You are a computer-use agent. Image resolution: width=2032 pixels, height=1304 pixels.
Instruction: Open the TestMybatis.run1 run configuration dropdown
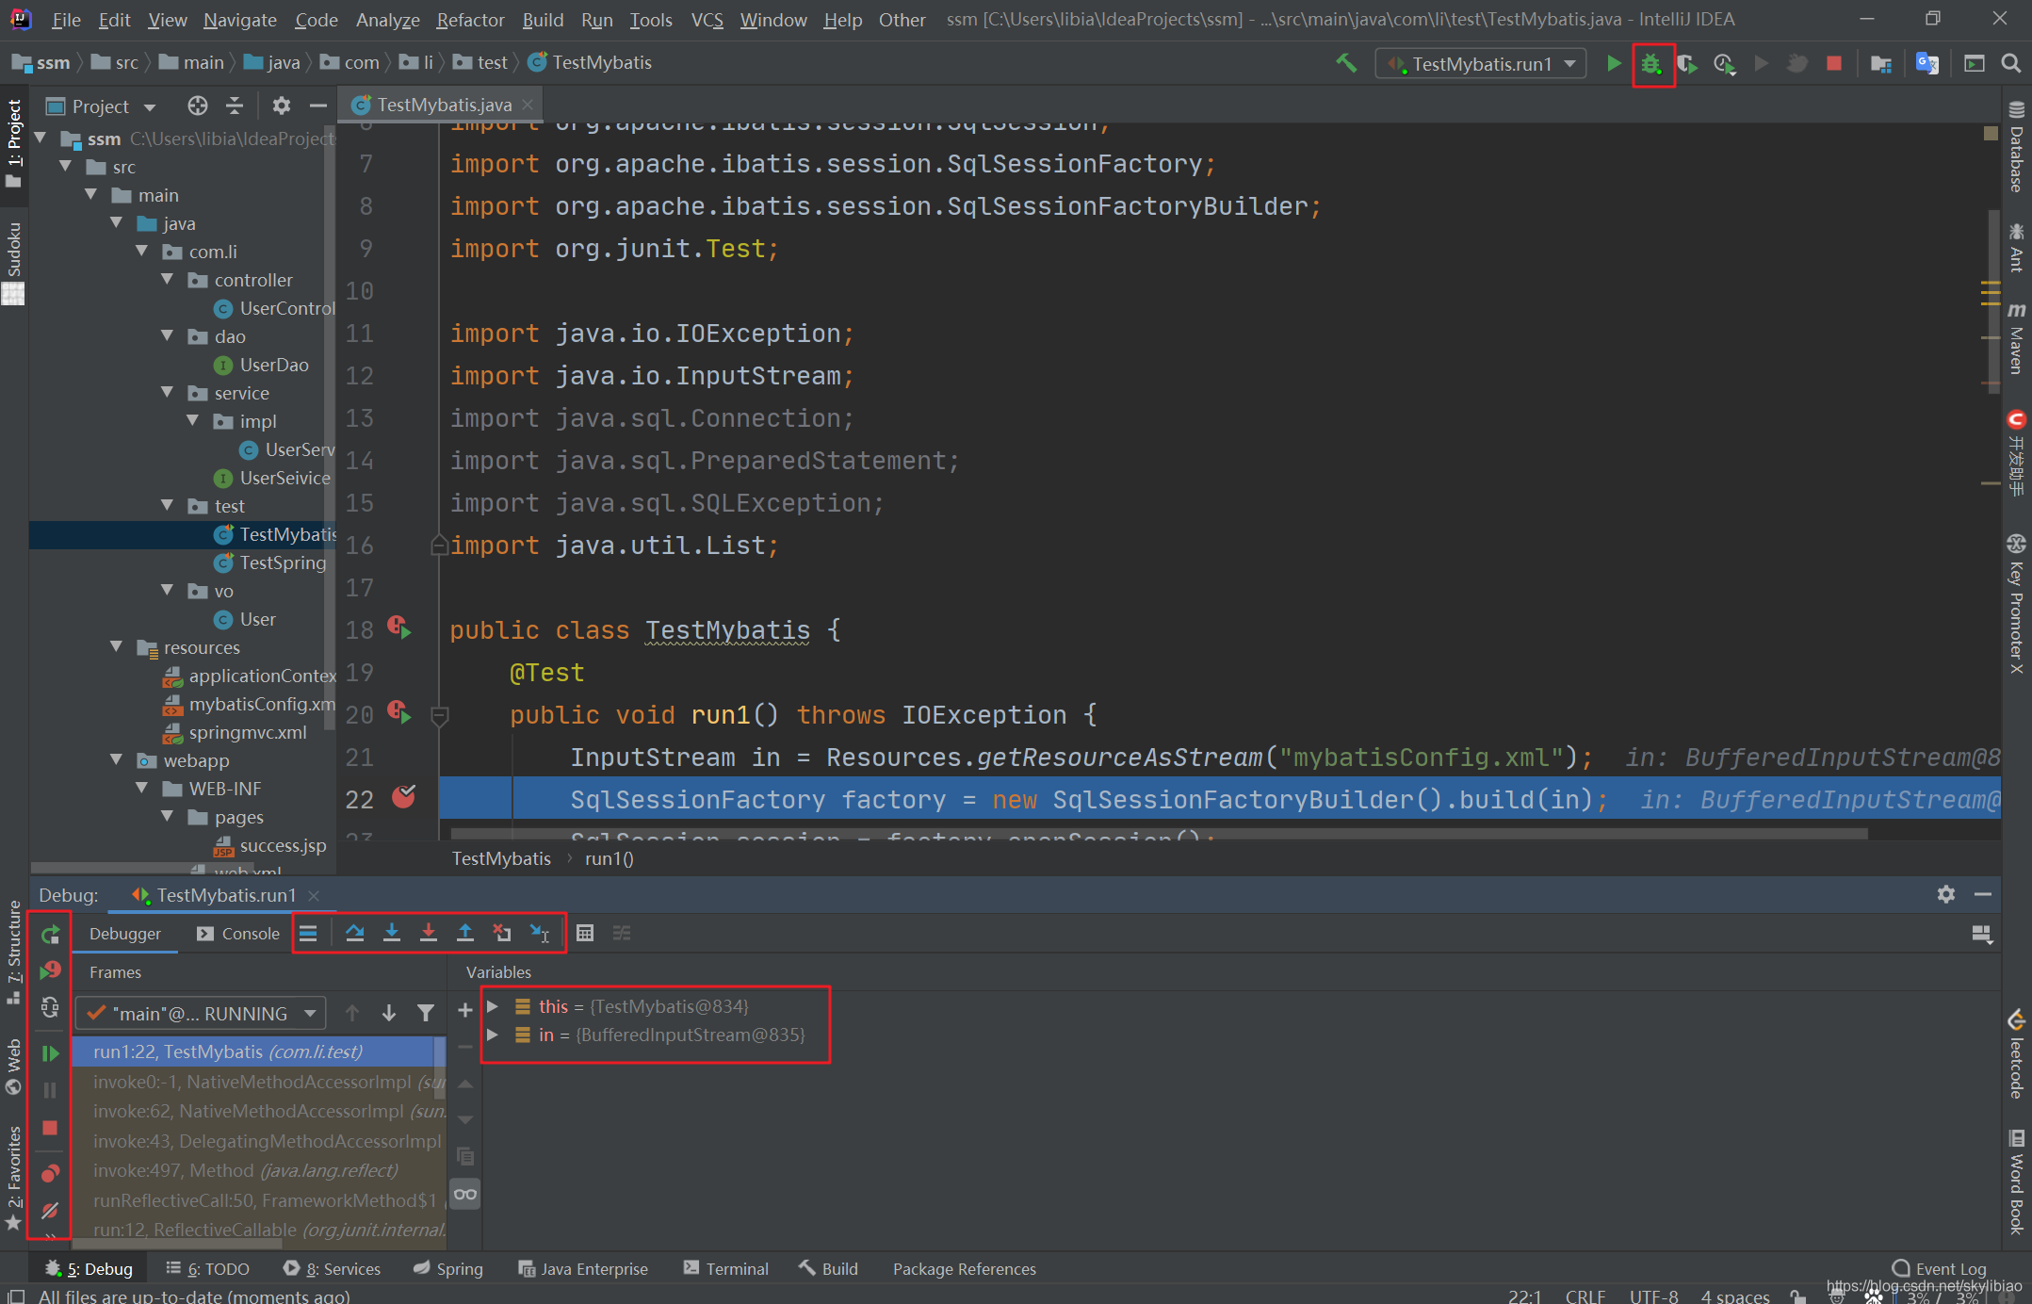pyautogui.click(x=1481, y=64)
